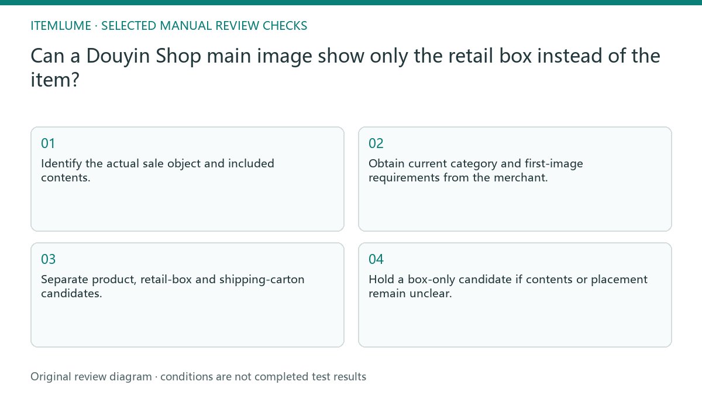Click the number label 01
Viewport: 702px width, 395px height.
[x=48, y=143]
